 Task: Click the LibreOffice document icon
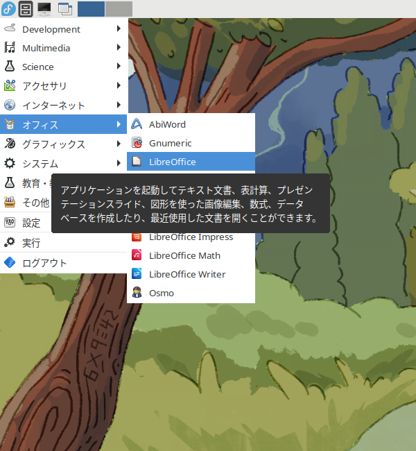click(x=137, y=162)
